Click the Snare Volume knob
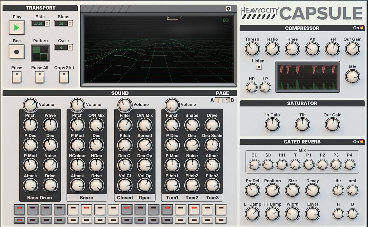This screenshot has height=227, width=368. (x=77, y=105)
